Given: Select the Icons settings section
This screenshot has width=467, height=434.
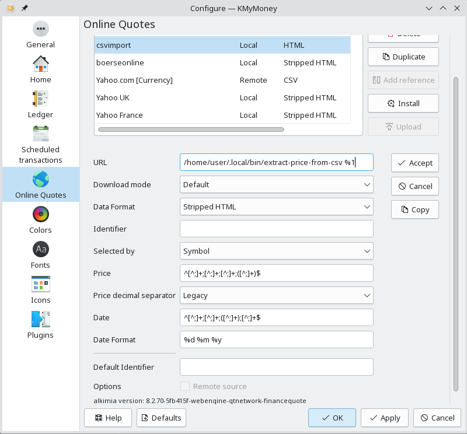Looking at the screenshot, I should click(40, 290).
